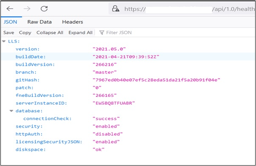This screenshot has width=256, height=166.
Task: Click the "266216" value
Action: click(x=105, y=64)
